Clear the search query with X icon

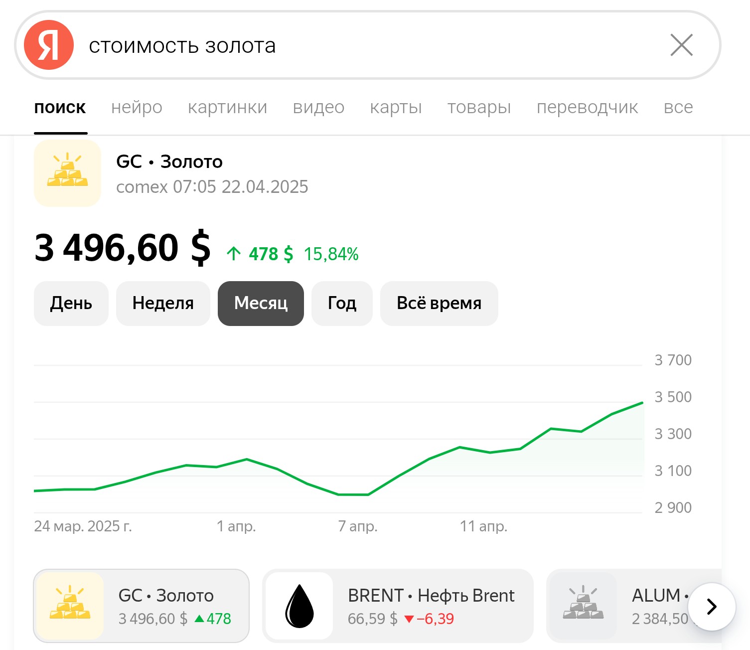(x=681, y=45)
